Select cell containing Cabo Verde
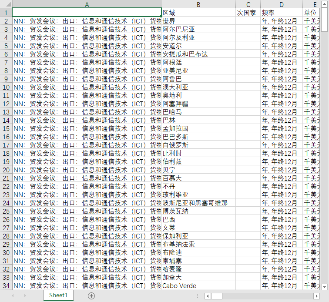Image resolution: width=329 pixels, height=302 pixels. tap(198, 285)
